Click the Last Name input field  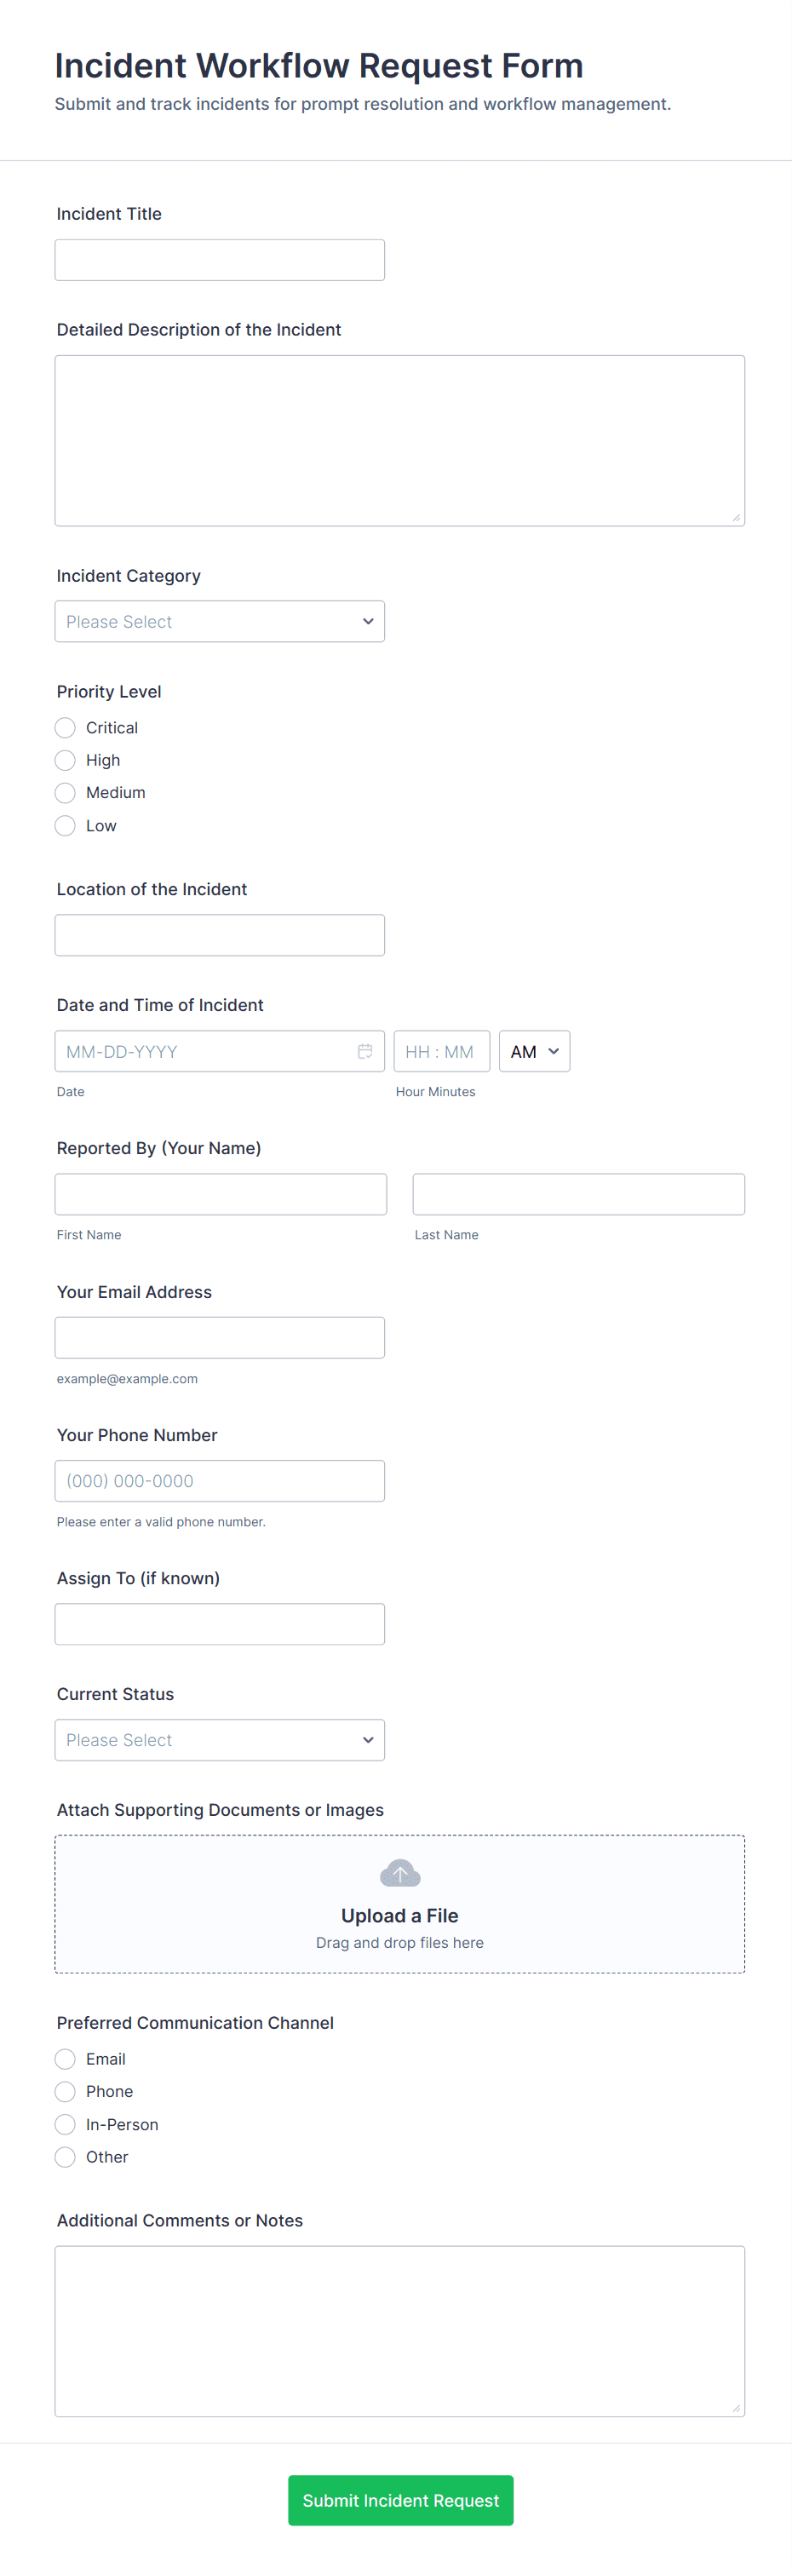577,1194
